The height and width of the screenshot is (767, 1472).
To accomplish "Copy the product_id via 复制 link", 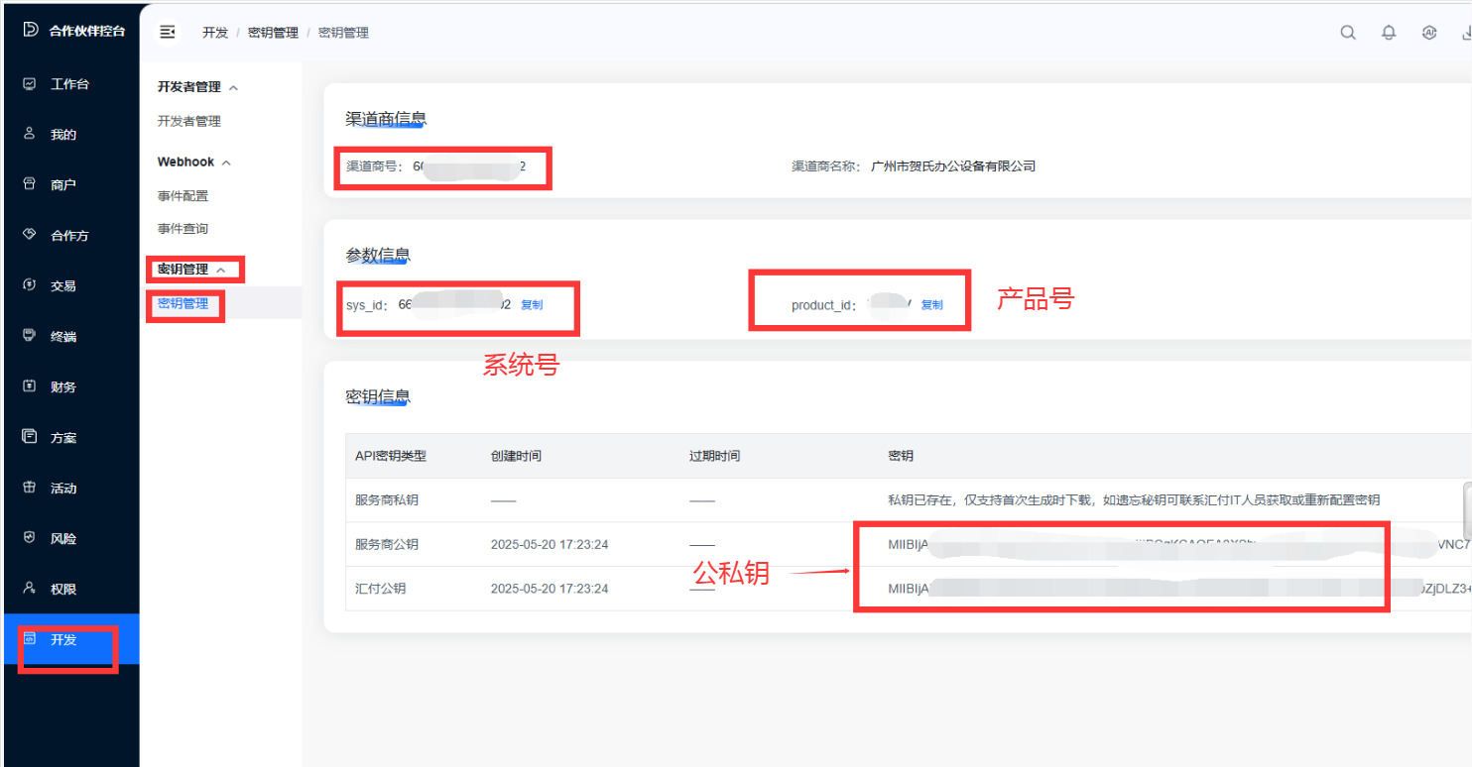I will [931, 305].
